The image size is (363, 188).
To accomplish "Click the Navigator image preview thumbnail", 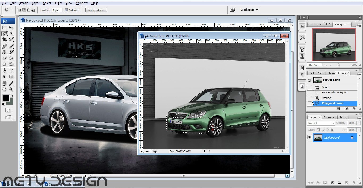I will [x=334, y=45].
